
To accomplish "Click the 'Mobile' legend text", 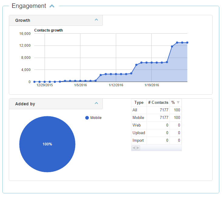I will point(96,118).
